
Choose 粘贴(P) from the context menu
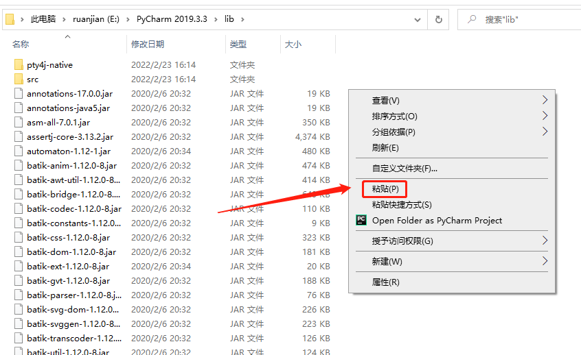tap(452, 189)
